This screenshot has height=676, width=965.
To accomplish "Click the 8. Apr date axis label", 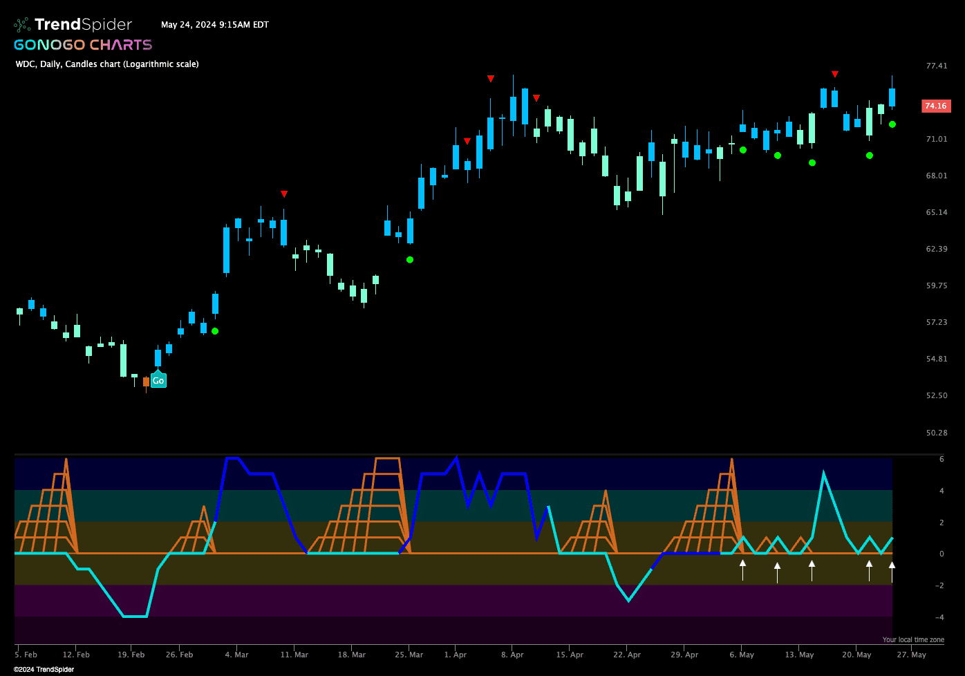I will 512,655.
